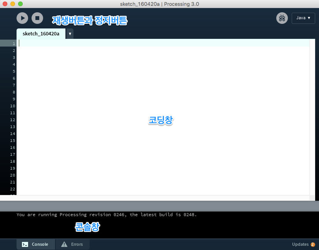
Task: Open the tab options arrow menu
Action: [70, 34]
